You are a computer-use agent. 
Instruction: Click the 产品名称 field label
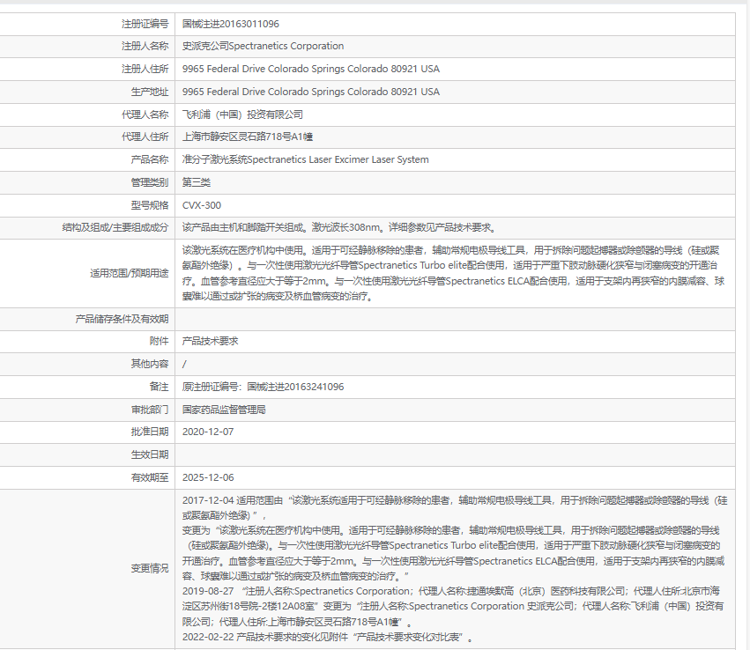(150, 159)
